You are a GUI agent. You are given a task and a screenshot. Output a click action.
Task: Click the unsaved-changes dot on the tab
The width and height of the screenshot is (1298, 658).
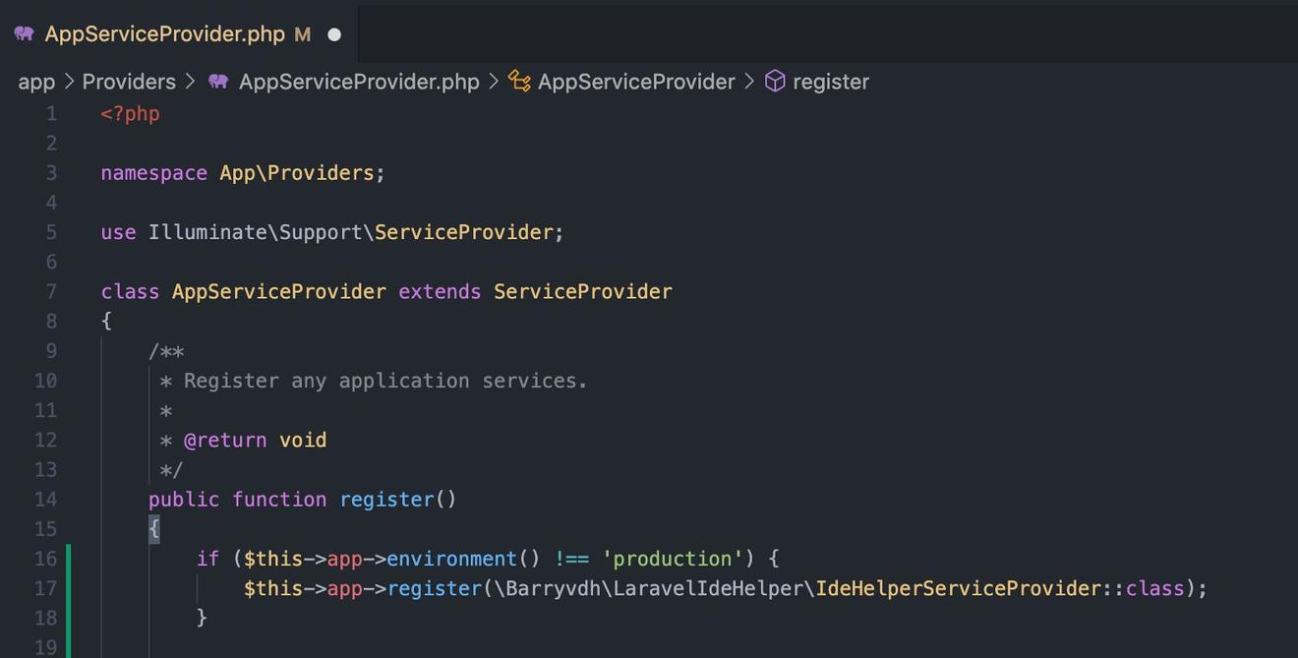(333, 33)
